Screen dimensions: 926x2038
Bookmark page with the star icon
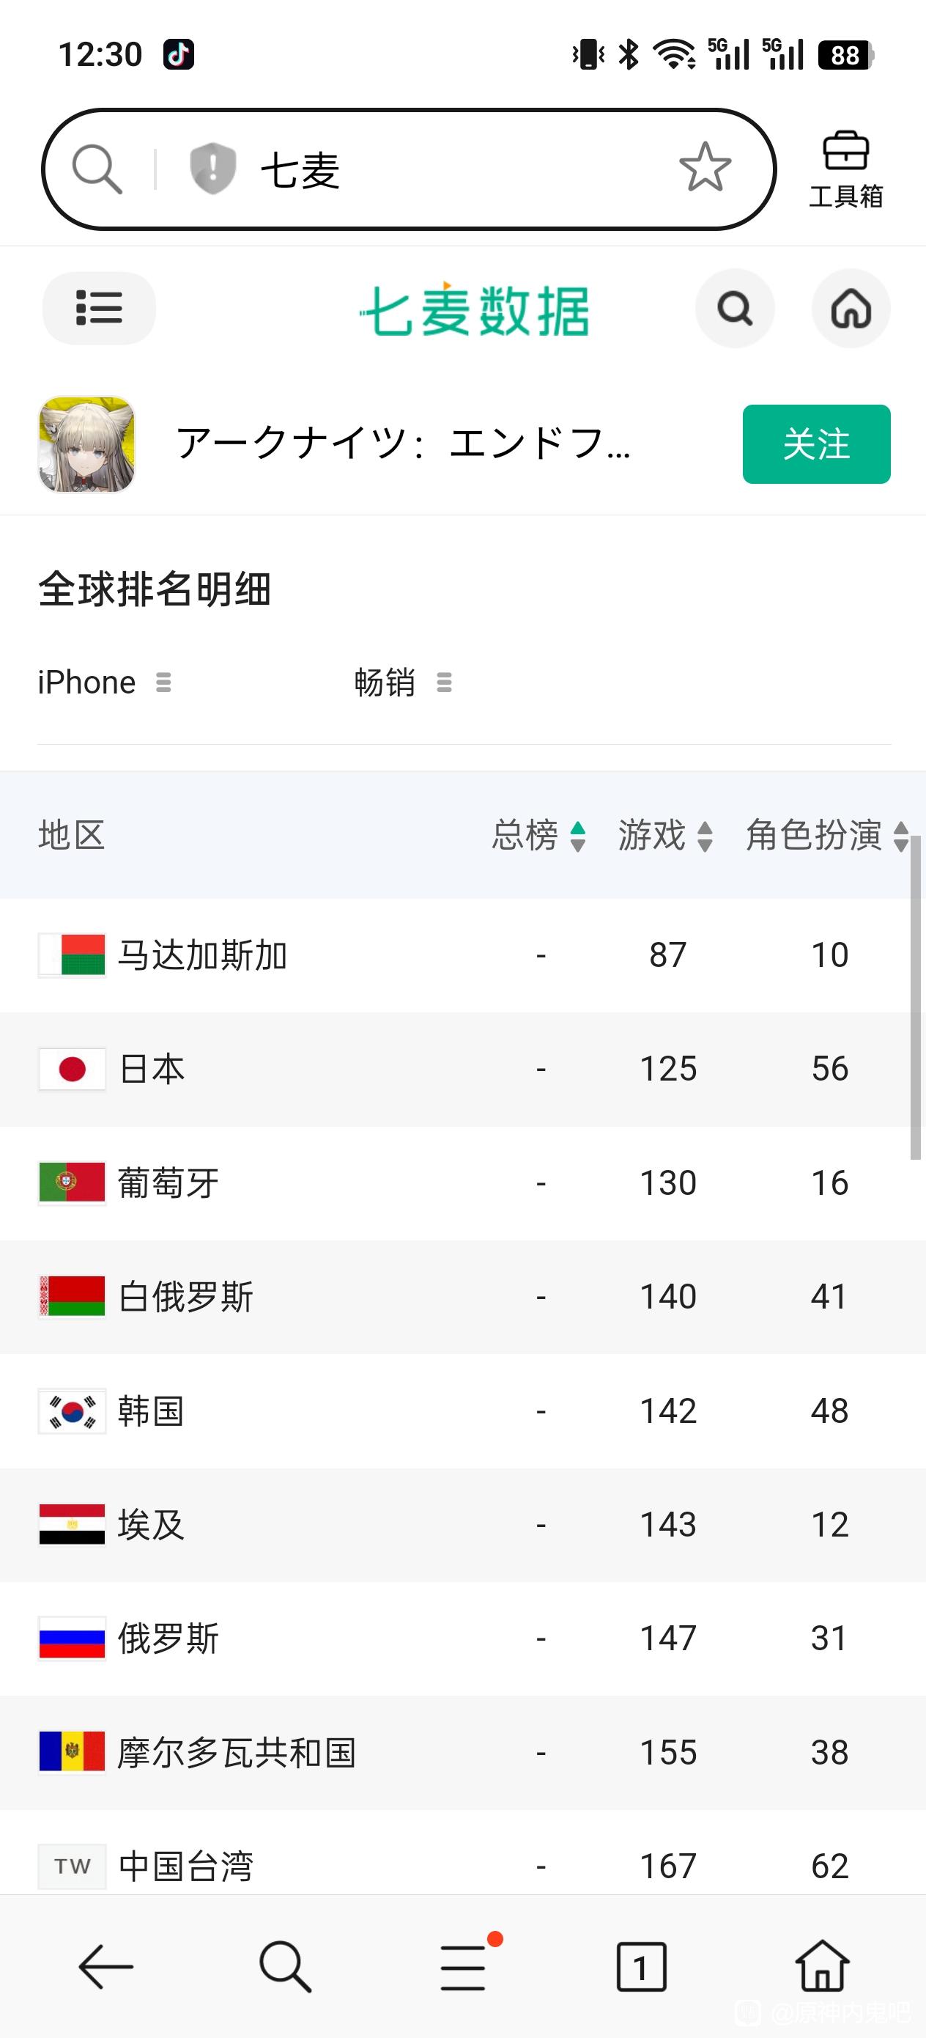point(705,168)
